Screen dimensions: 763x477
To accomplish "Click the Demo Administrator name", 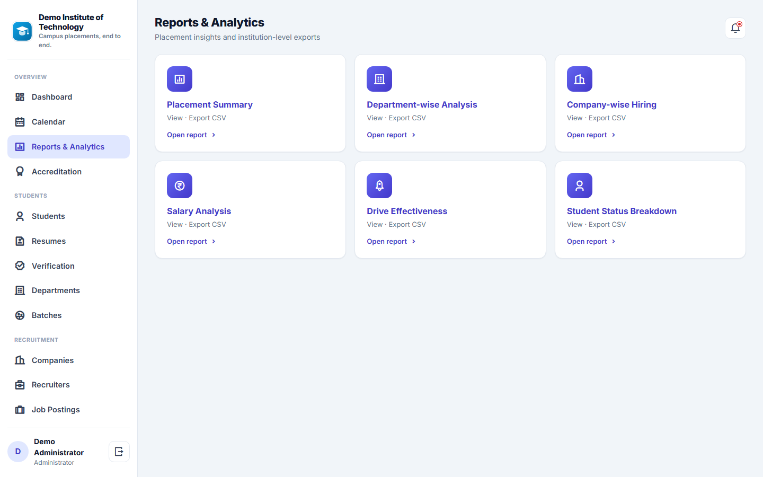I will (x=59, y=447).
